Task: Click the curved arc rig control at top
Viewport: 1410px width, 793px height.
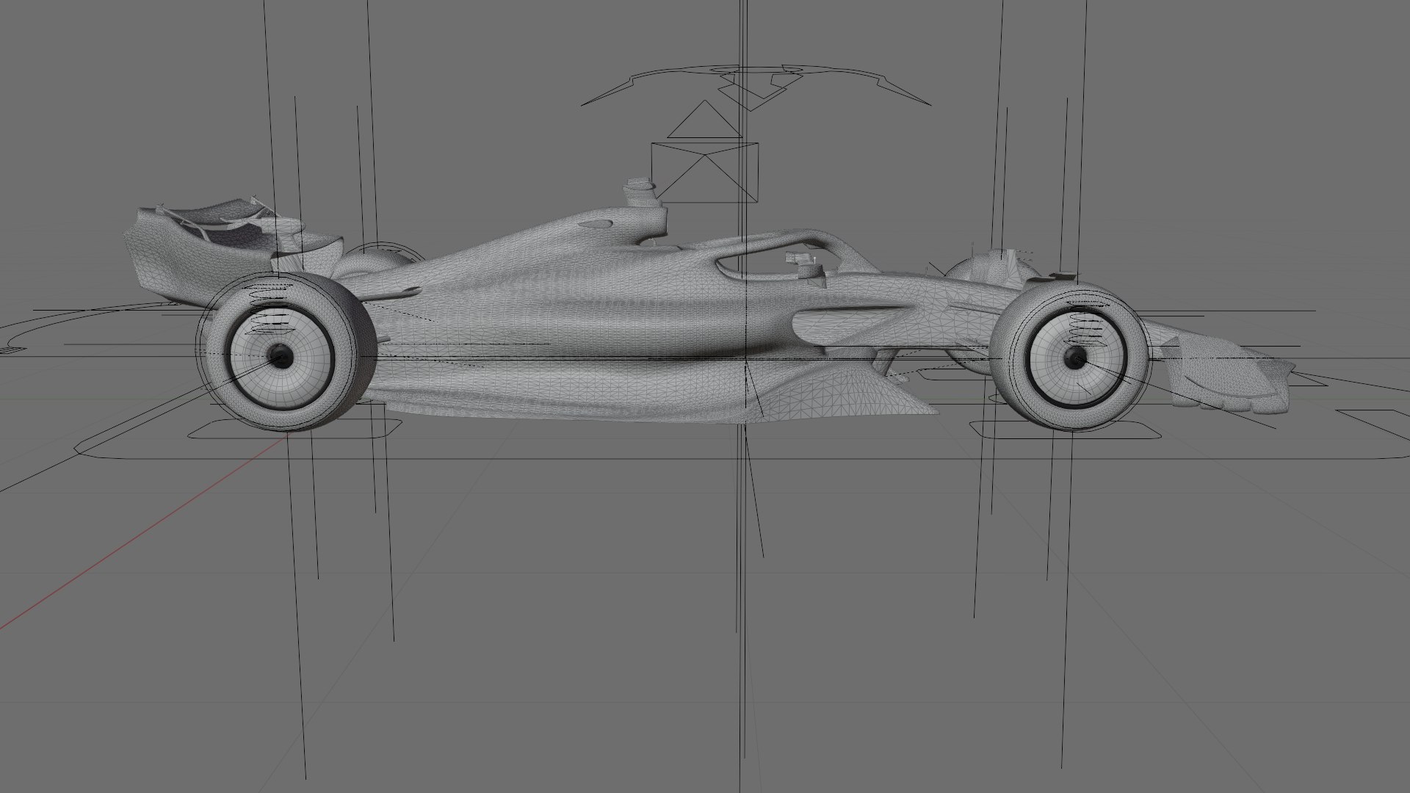Action: click(756, 84)
